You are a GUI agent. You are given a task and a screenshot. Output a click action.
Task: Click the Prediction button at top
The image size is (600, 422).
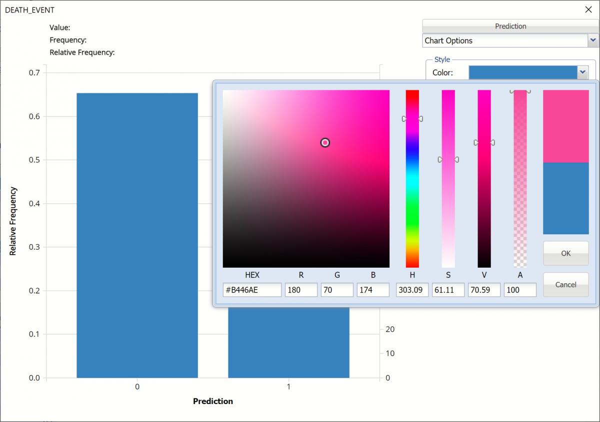pos(510,26)
